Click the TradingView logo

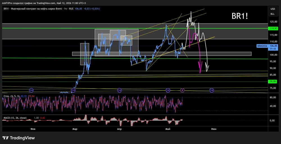[x=19, y=138]
